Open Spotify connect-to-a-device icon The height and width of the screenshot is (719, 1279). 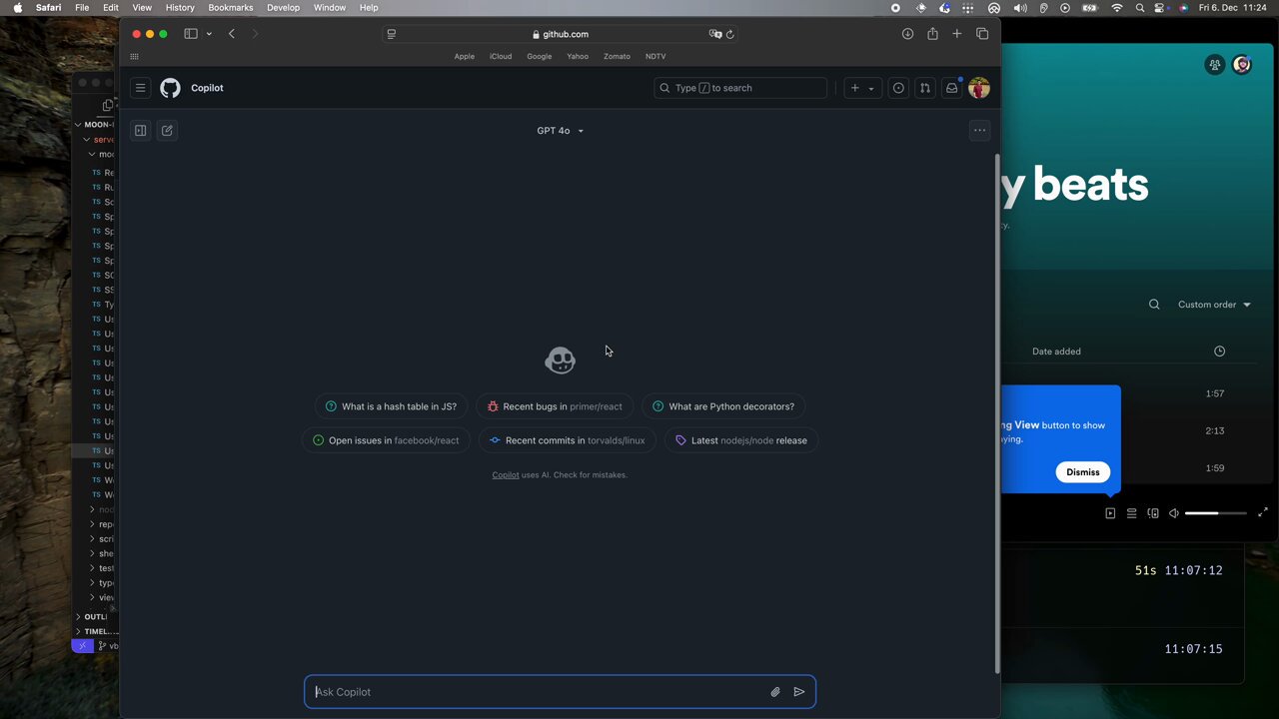coord(1153,513)
